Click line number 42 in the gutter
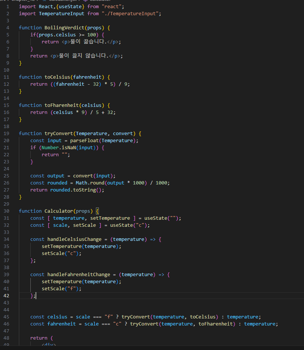The width and height of the screenshot is (304, 350). click(x=6, y=296)
